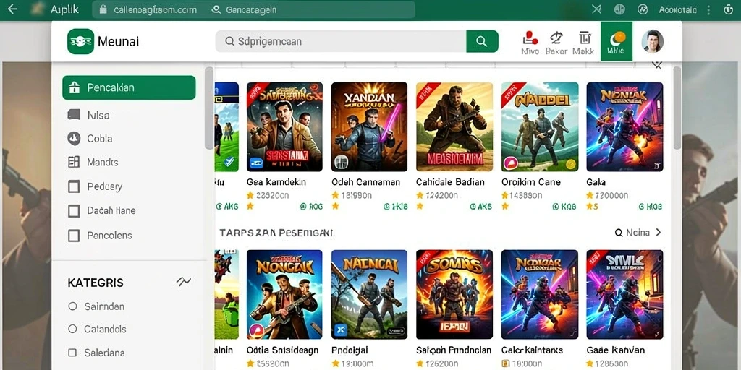
Task: Click the X icon in browser toolbar
Action: click(x=596, y=9)
